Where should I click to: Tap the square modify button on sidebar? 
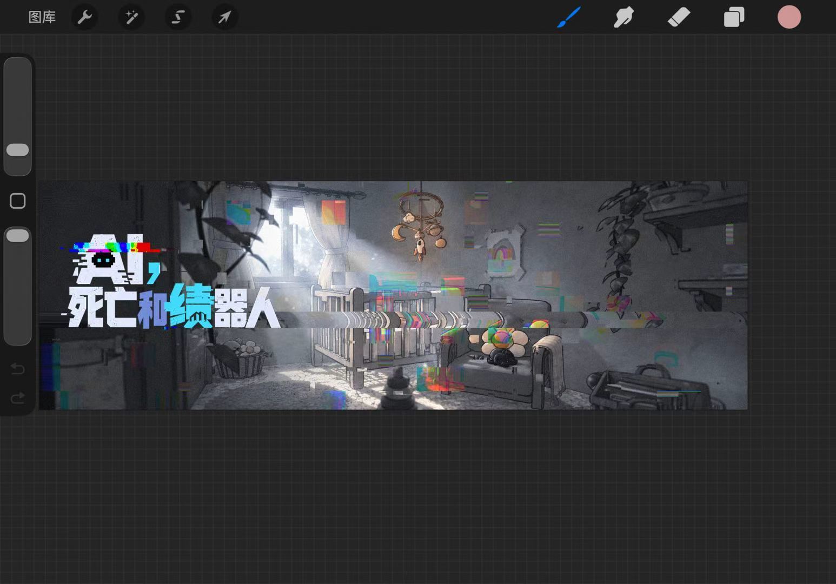click(17, 201)
